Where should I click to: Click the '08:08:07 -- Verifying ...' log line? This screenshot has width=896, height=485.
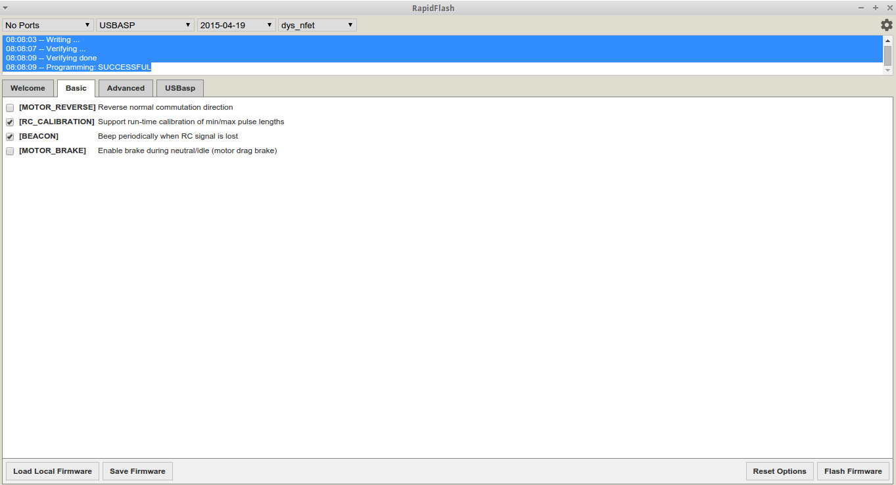(x=45, y=49)
